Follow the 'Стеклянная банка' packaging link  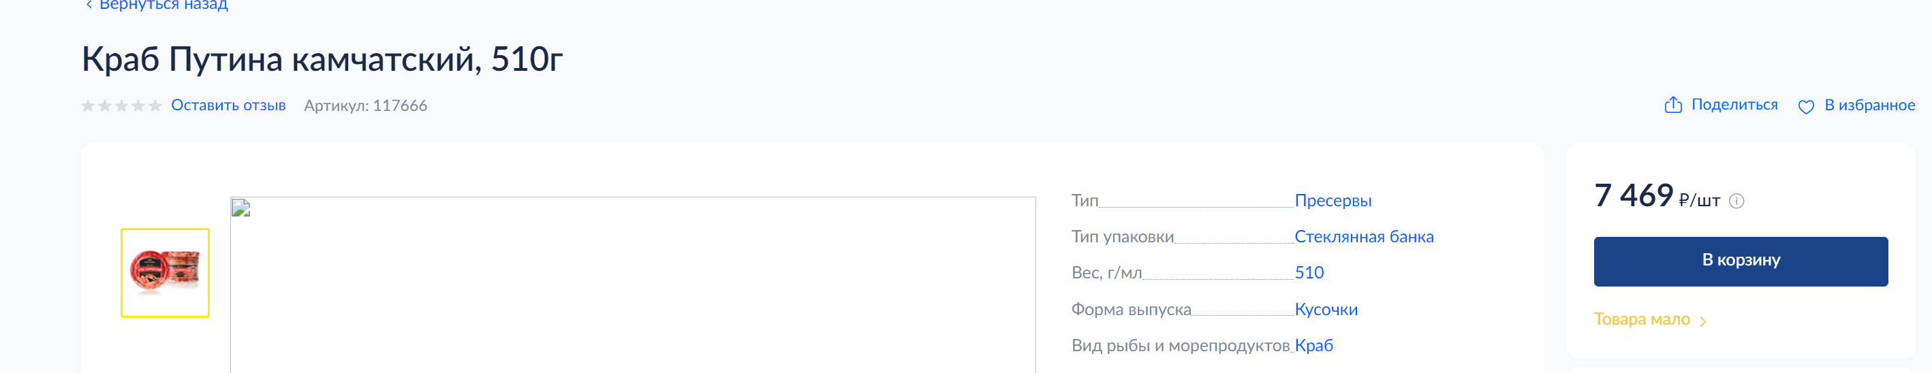point(1363,237)
